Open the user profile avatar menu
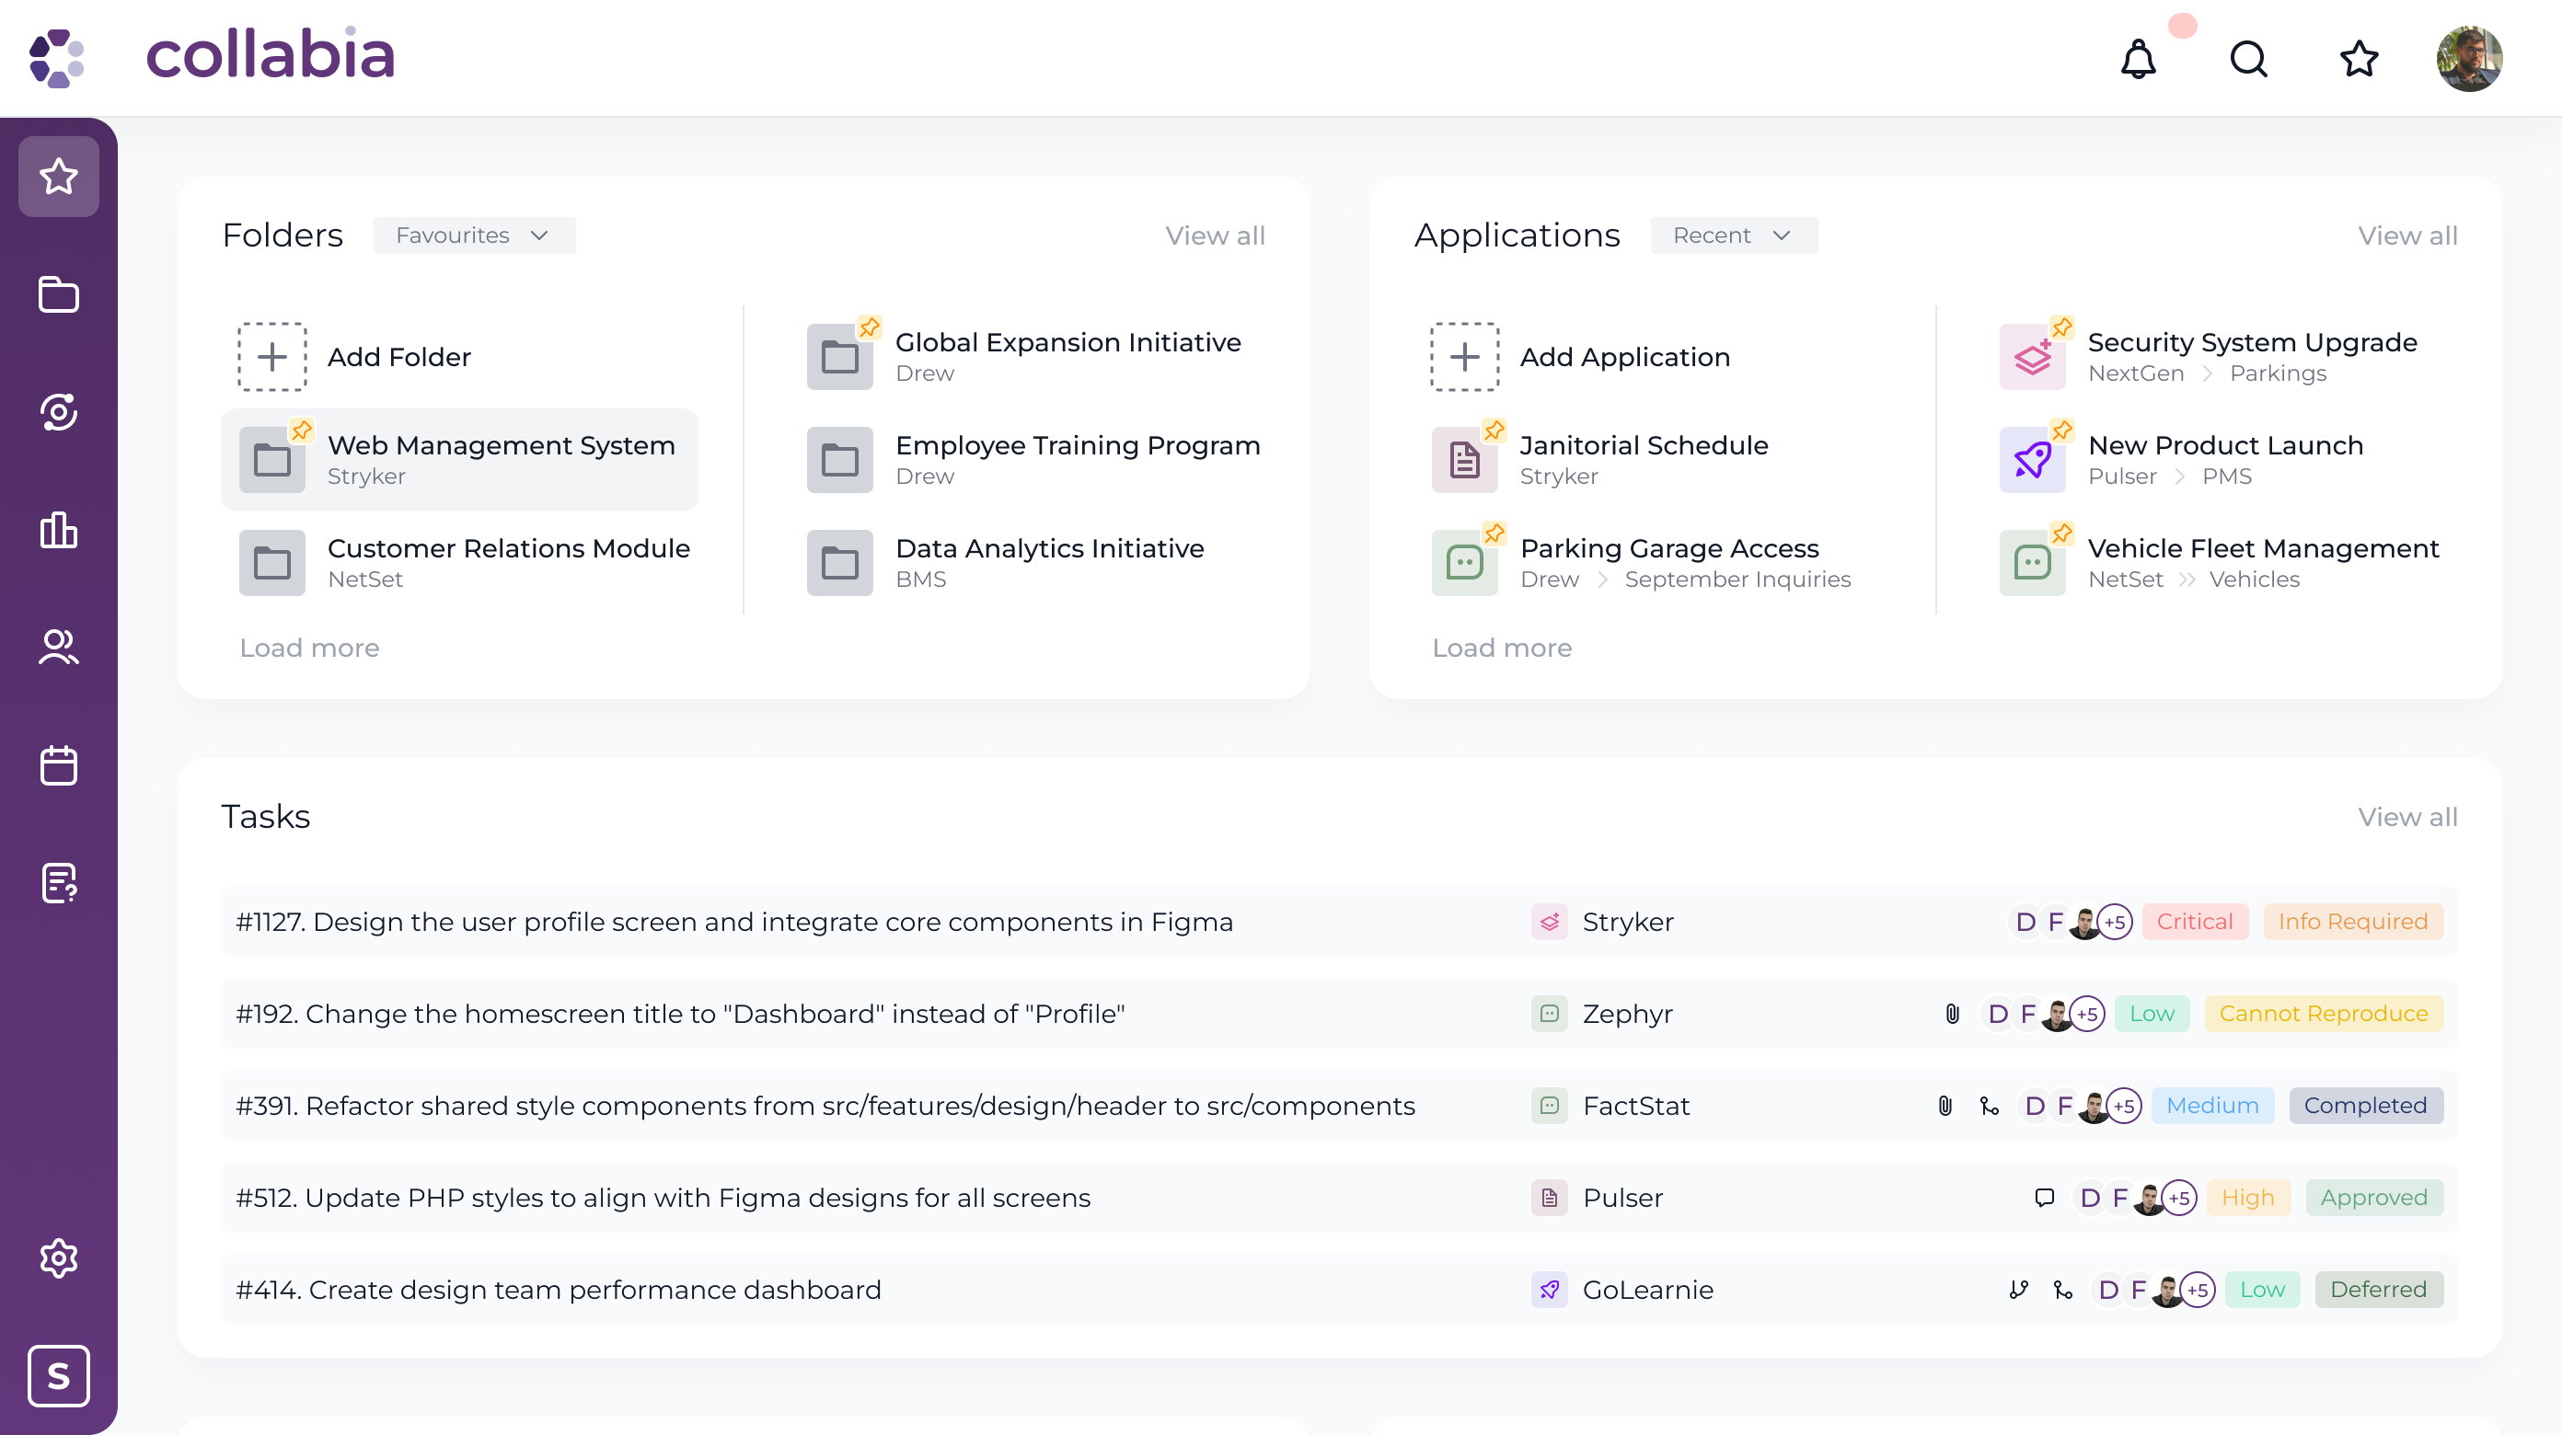2562x1435 pixels. pyautogui.click(x=2468, y=59)
